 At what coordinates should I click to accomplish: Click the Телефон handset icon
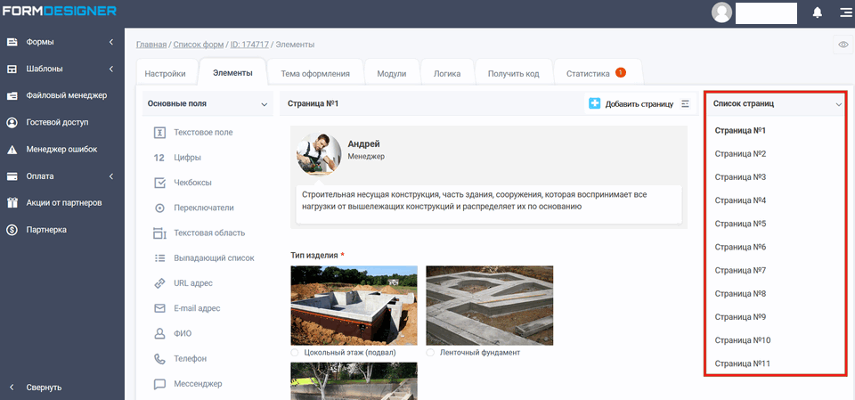click(x=159, y=358)
